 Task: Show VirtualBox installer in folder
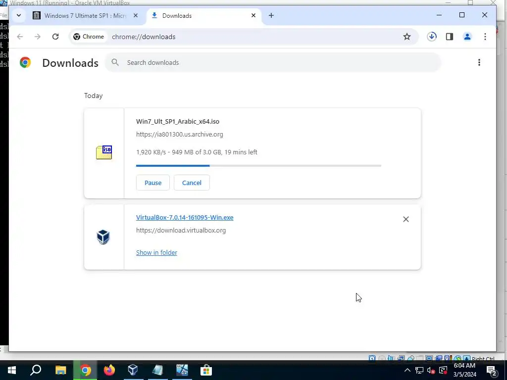[156, 252]
